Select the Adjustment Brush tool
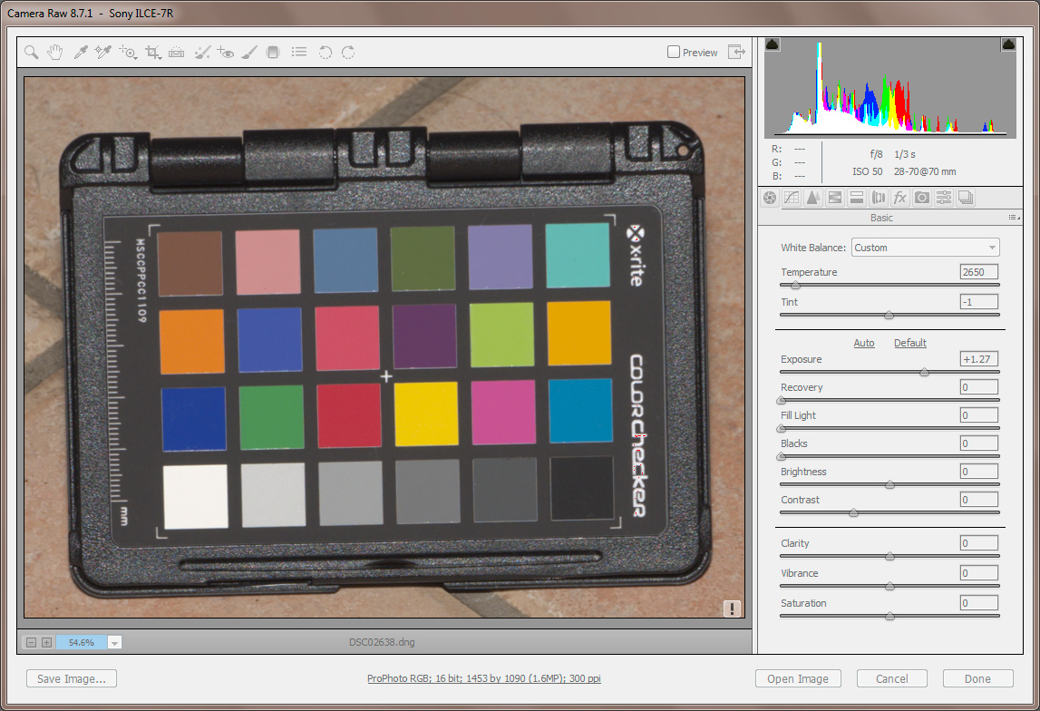1040x711 pixels. [x=248, y=52]
